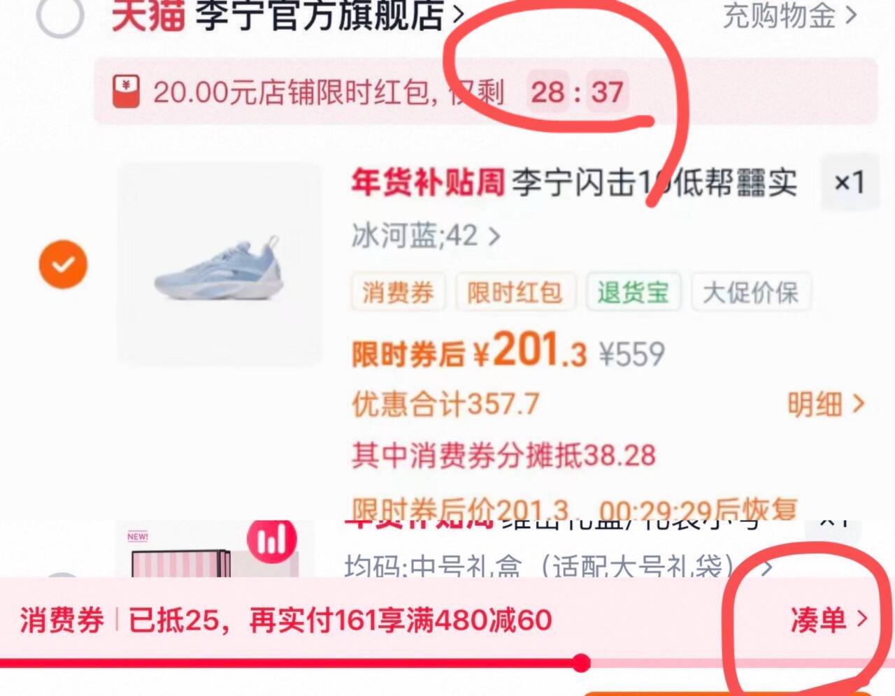This screenshot has width=895, height=696.
Task: Tap the 天猫 Tmall logo
Action: pyautogui.click(x=148, y=15)
